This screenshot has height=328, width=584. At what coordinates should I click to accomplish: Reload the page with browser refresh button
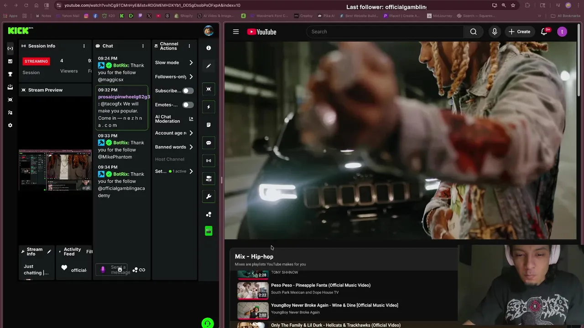(x=26, y=5)
